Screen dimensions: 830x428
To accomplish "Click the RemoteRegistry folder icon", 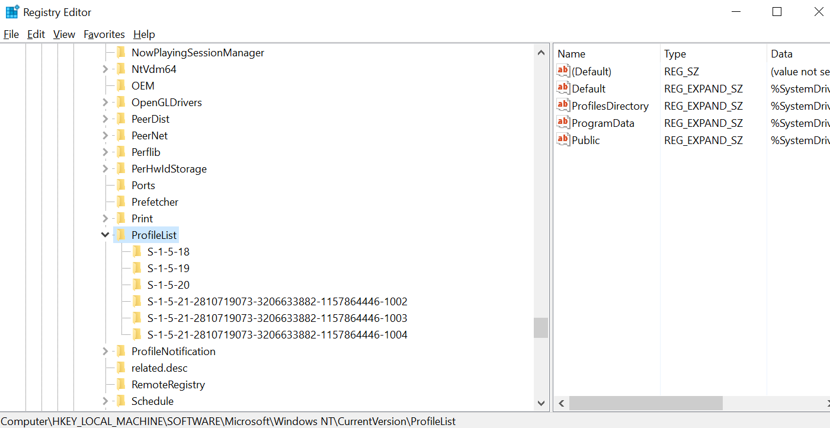I will [x=121, y=384].
